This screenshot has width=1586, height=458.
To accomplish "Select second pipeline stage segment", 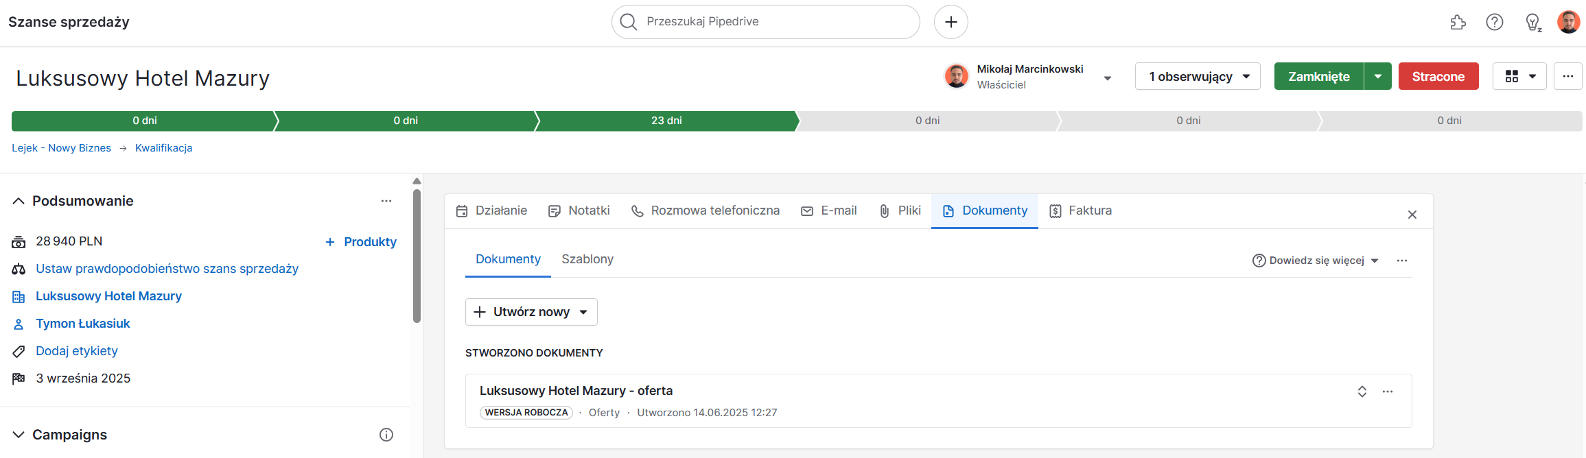I will click(406, 121).
